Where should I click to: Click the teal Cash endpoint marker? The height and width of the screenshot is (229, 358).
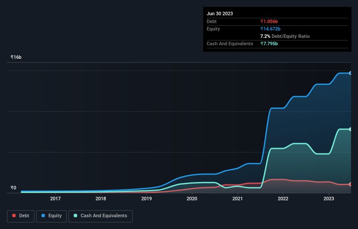click(x=351, y=129)
